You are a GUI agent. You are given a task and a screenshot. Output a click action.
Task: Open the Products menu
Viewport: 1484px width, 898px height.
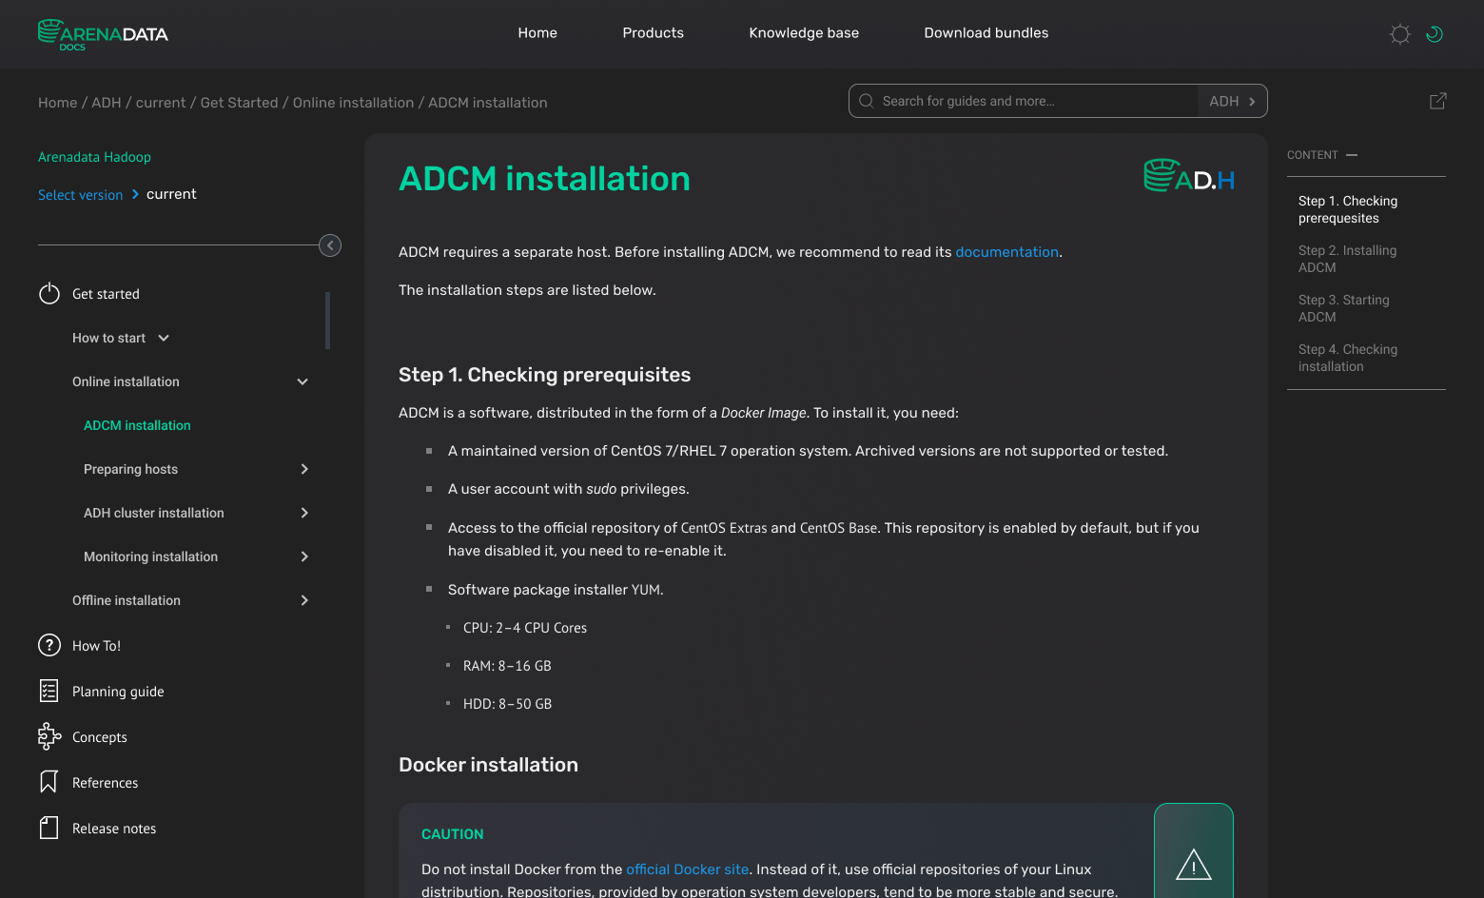[654, 32]
